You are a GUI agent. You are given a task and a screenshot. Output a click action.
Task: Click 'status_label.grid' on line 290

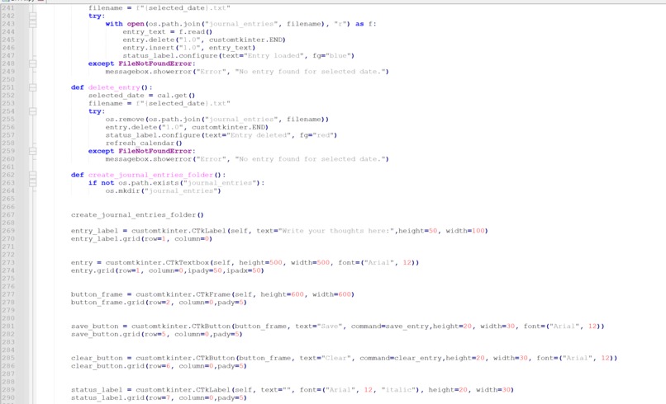click(107, 398)
